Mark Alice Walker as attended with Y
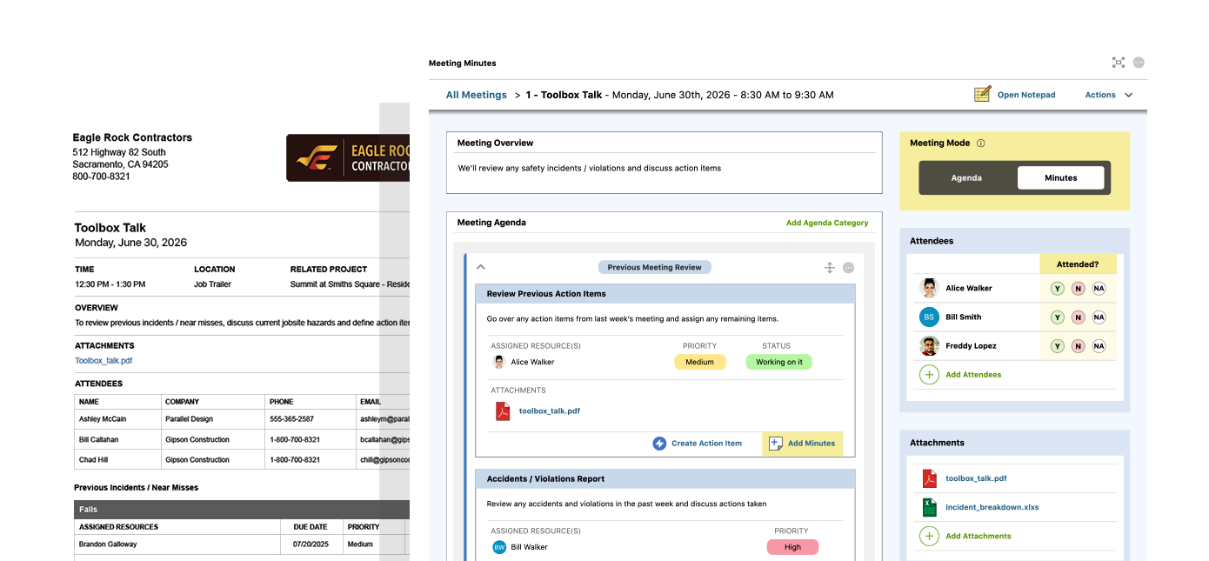This screenshot has height=561, width=1209. (1057, 287)
